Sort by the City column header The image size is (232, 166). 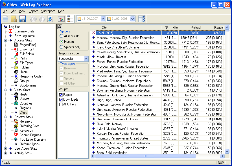tap(126, 27)
